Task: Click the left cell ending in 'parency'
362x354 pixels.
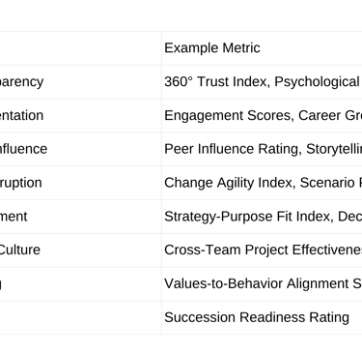Action: (80, 82)
